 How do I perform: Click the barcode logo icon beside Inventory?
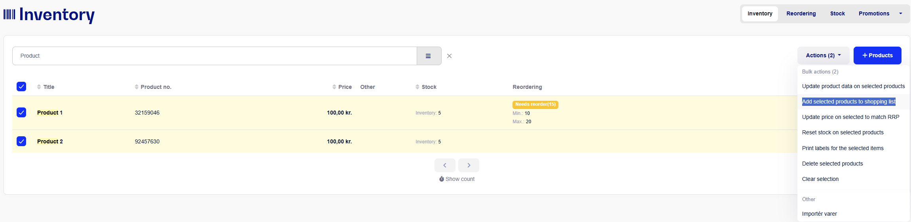click(x=9, y=15)
